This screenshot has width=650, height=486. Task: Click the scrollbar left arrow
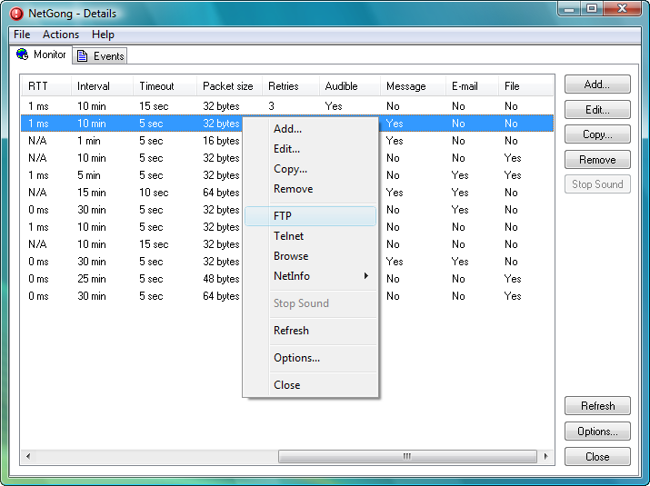pos(28,457)
